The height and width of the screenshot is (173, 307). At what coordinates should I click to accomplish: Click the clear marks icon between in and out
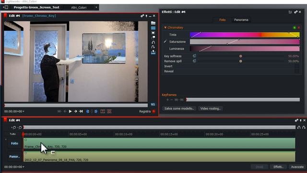92,111
